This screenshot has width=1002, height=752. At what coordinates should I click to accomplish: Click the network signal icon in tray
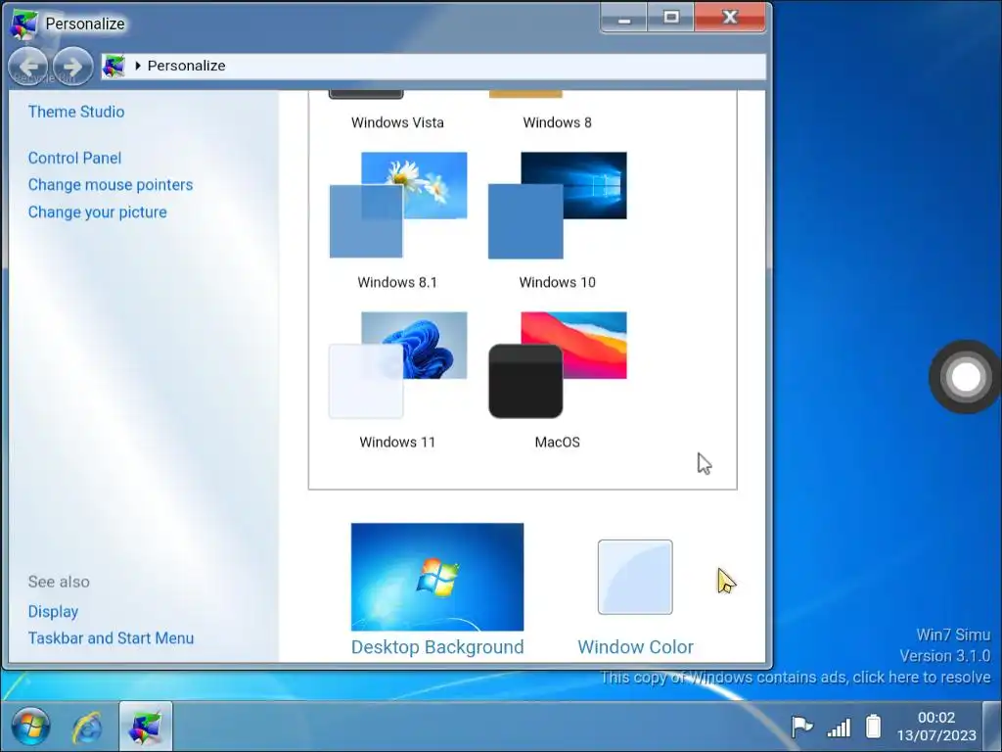pyautogui.click(x=839, y=728)
